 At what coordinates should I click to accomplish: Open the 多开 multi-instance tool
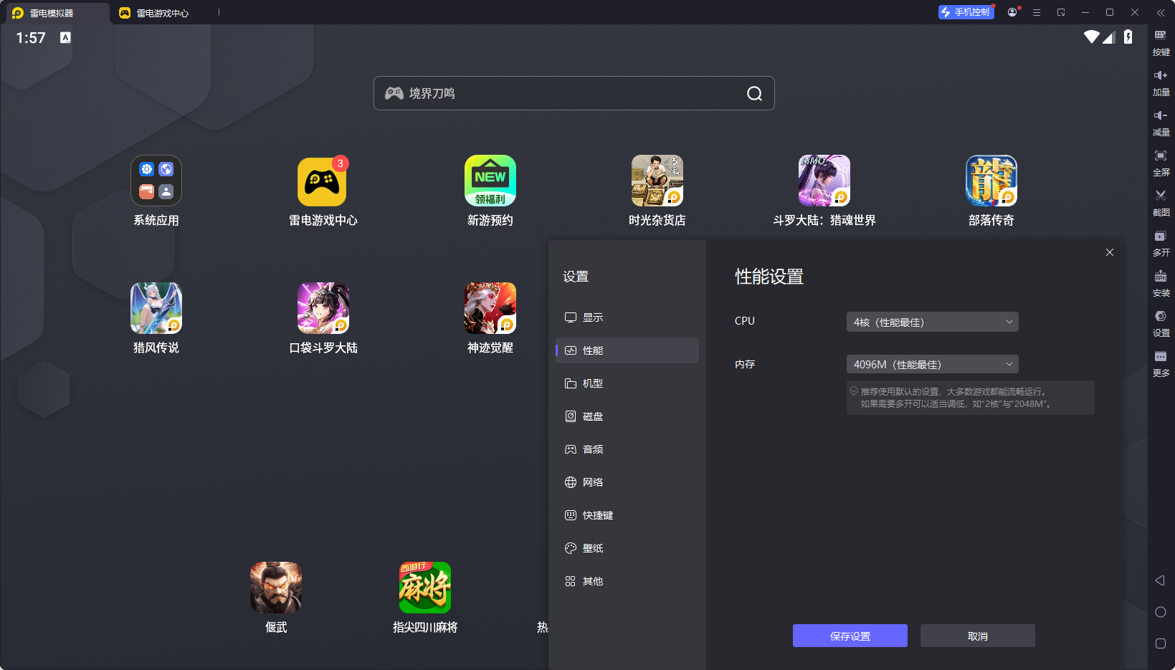point(1161,244)
